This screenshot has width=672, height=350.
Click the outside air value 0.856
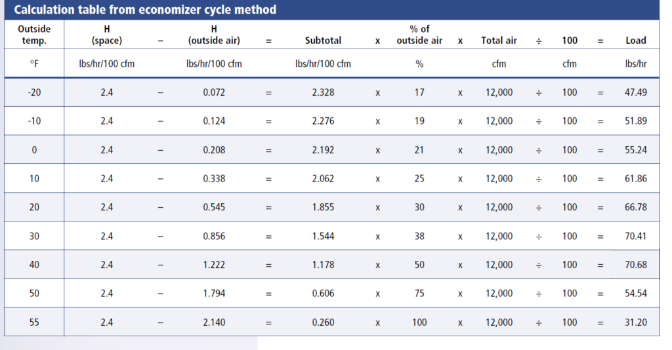pos(214,236)
